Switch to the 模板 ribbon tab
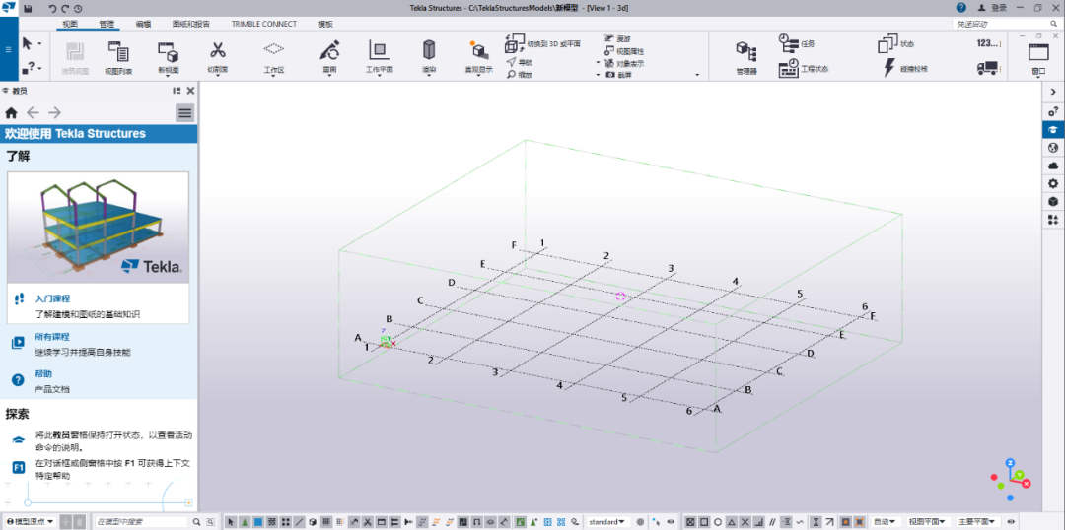 [x=324, y=24]
